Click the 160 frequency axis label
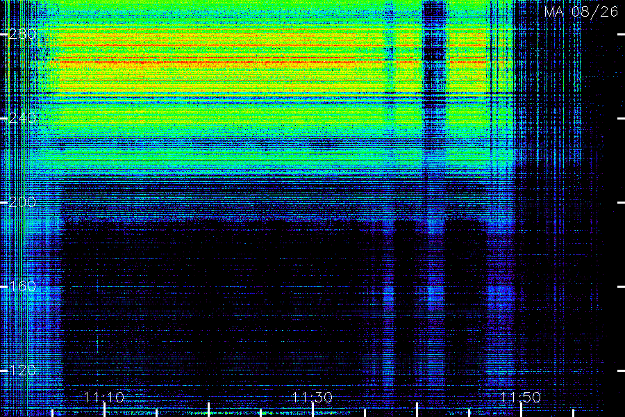The image size is (625, 417). tap(22, 286)
